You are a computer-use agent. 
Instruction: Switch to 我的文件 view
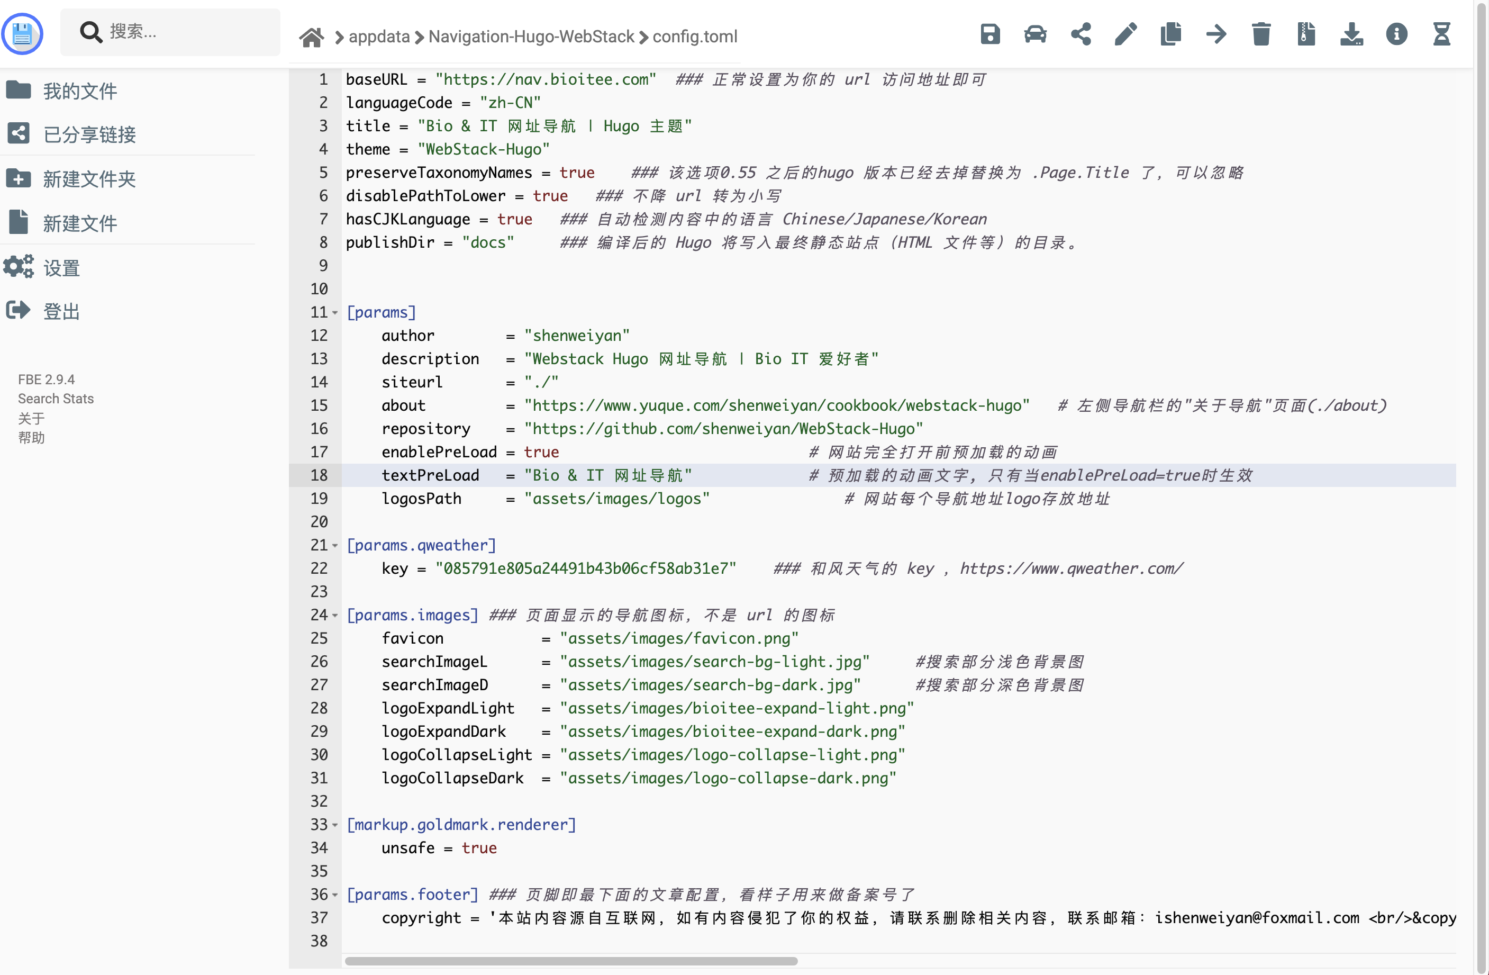[80, 90]
